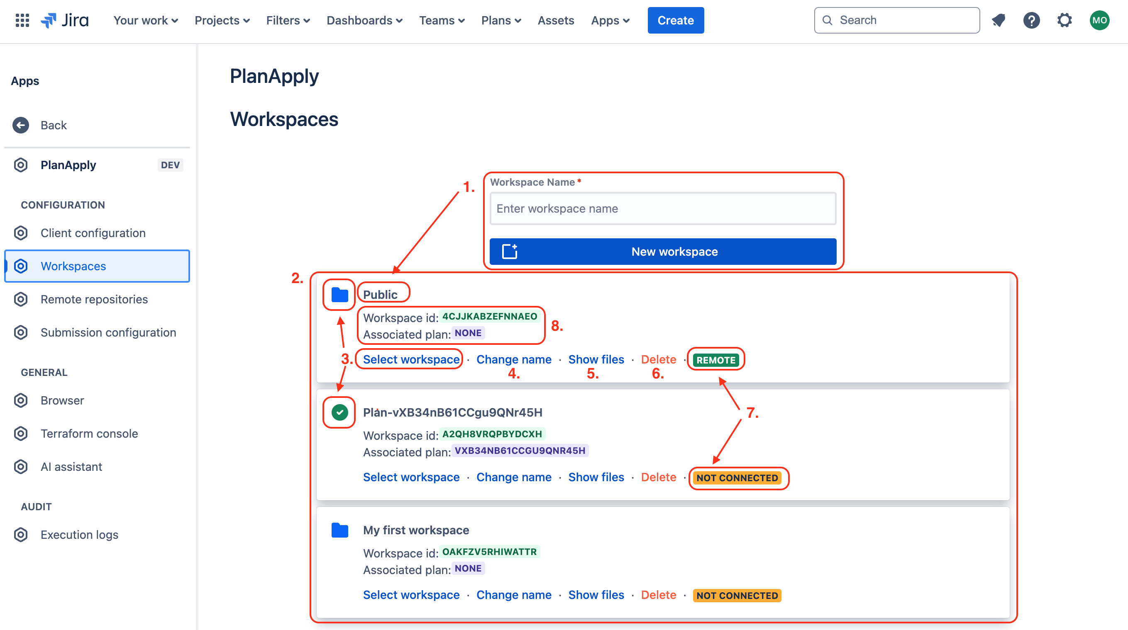The image size is (1128, 630).
Task: Open the settings gear icon
Action: (1065, 20)
